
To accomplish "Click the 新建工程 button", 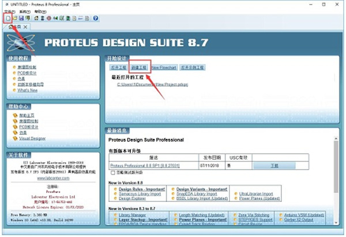I will tap(138, 67).
